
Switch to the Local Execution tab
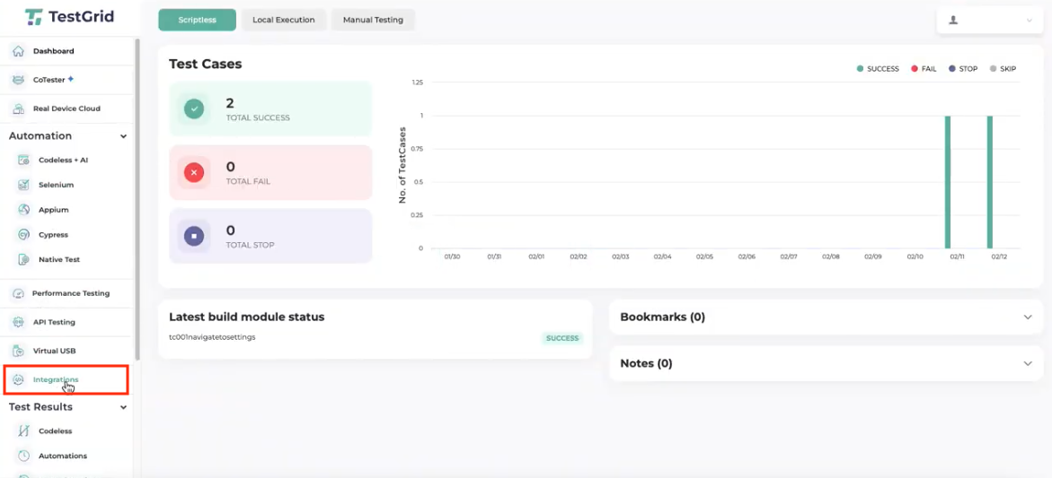point(284,20)
